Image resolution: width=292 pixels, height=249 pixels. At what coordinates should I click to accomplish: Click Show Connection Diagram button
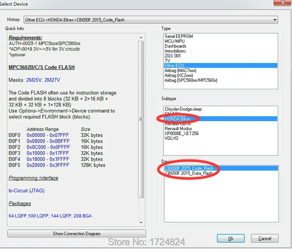click(77, 233)
